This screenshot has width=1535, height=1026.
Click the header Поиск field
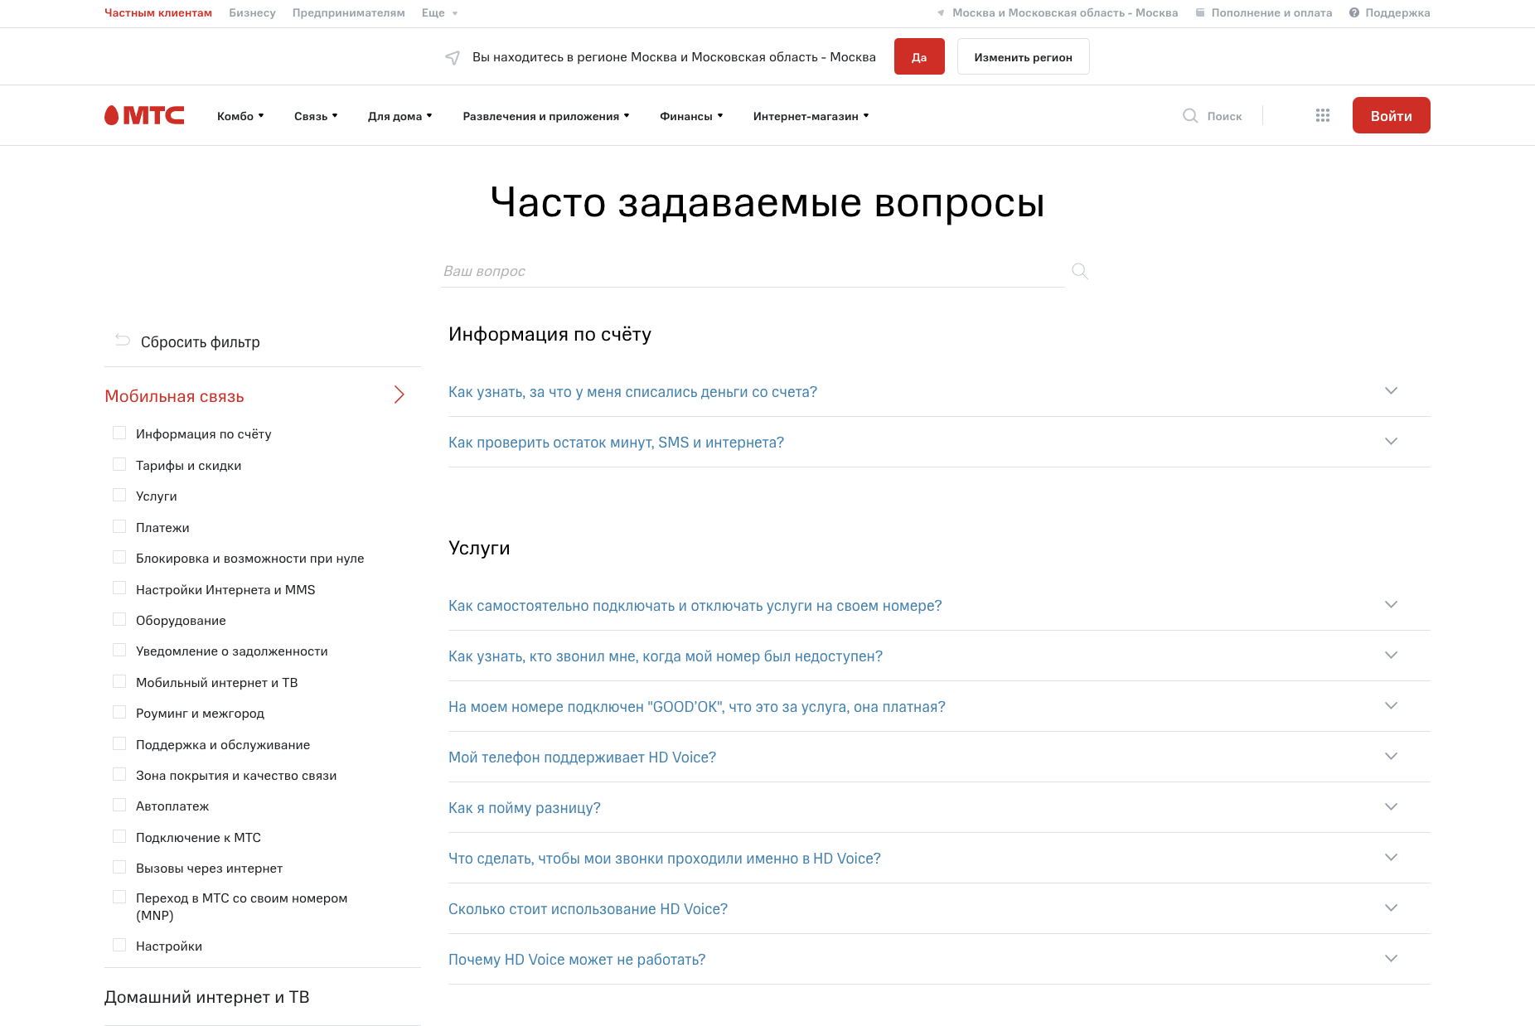click(x=1224, y=116)
